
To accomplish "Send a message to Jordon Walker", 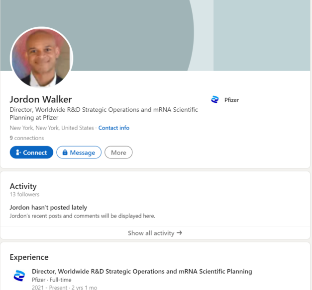I will pyautogui.click(x=79, y=152).
